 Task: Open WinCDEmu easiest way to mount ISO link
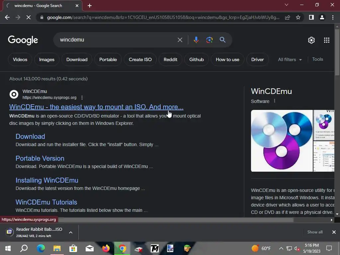pyautogui.click(x=96, y=107)
